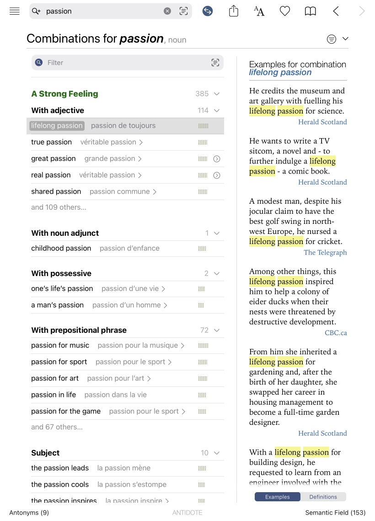The height and width of the screenshot is (521, 375).
Task: Collapse the A Strong Feeling section
Action: [x=217, y=94]
